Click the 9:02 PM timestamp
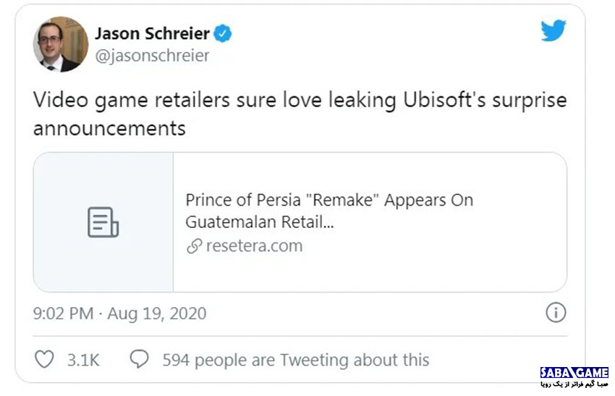 point(63,313)
